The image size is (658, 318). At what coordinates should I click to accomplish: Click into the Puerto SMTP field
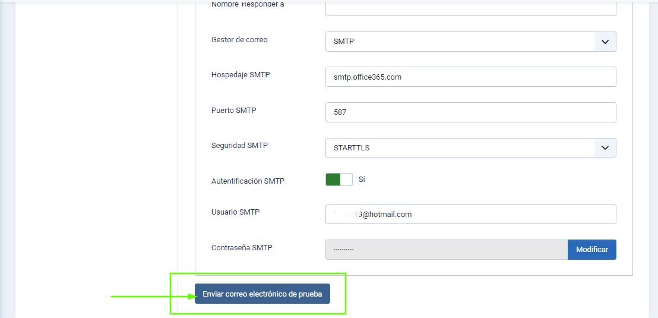470,112
